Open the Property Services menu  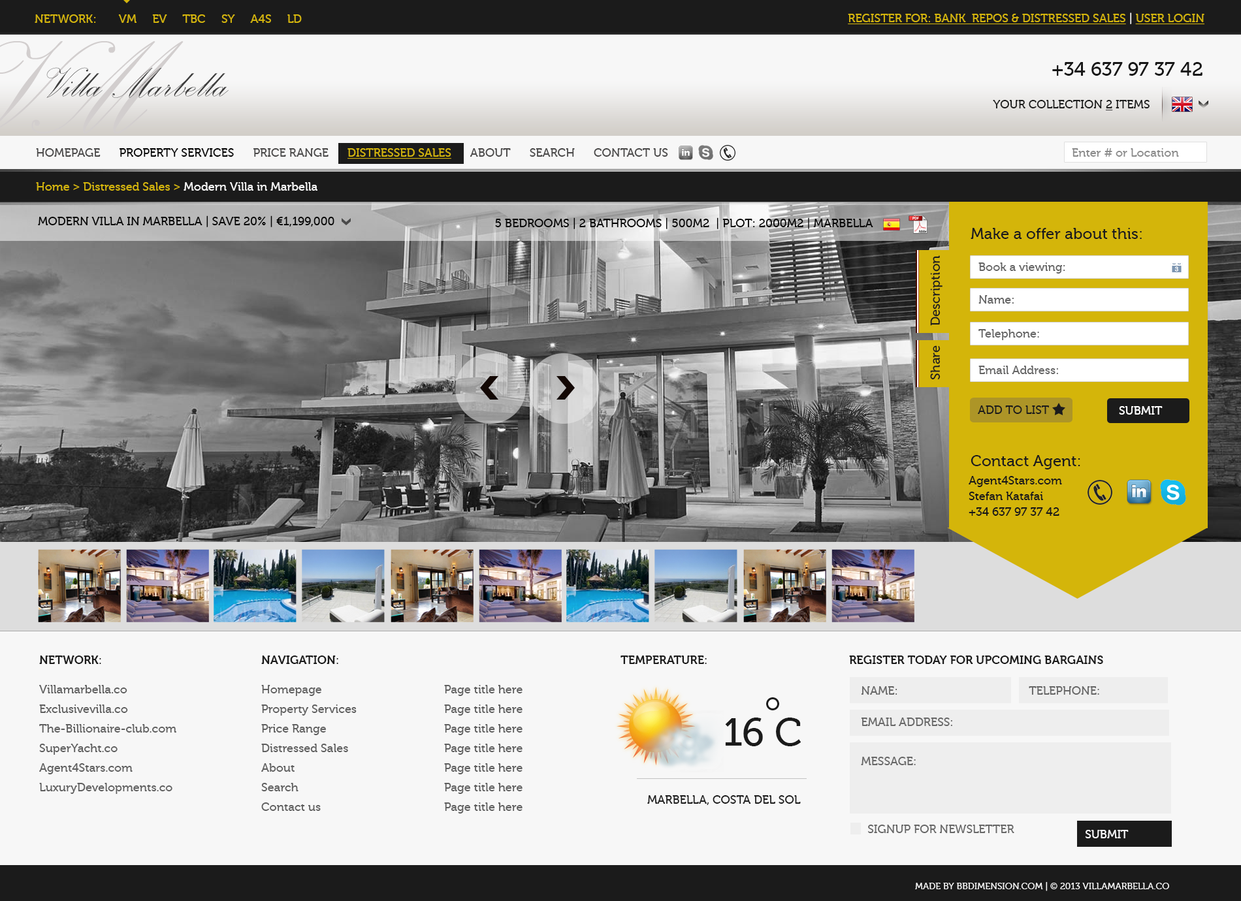[176, 153]
